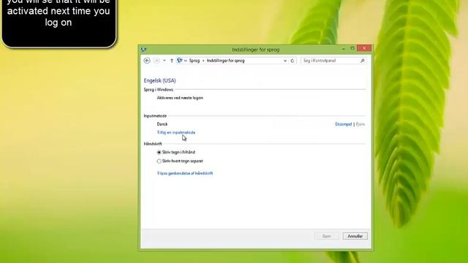This screenshot has height=263, width=468.
Task: Click the forward navigation arrow
Action: 156,61
